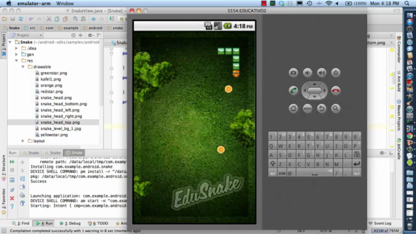Raise the emulator volume

click(x=322, y=72)
